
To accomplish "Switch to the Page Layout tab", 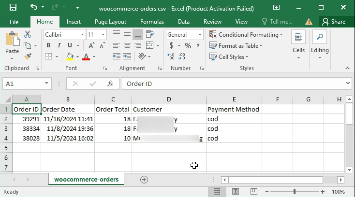I will point(110,22).
